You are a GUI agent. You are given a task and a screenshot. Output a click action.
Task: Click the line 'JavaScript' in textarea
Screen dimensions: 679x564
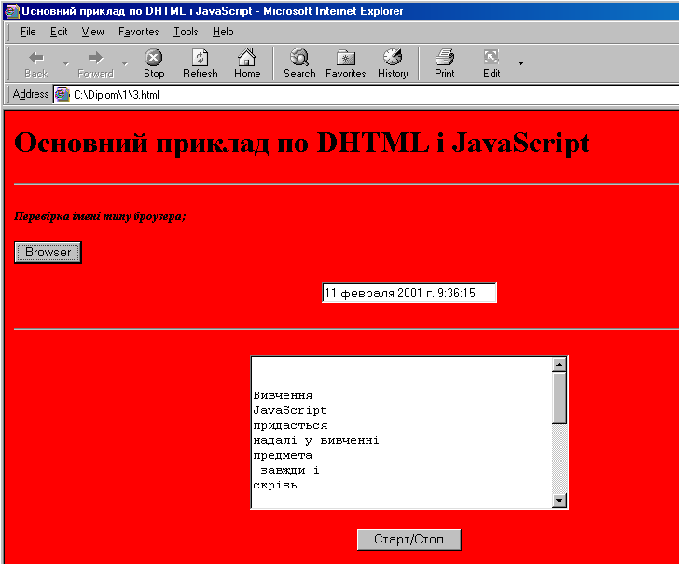pyautogui.click(x=290, y=410)
